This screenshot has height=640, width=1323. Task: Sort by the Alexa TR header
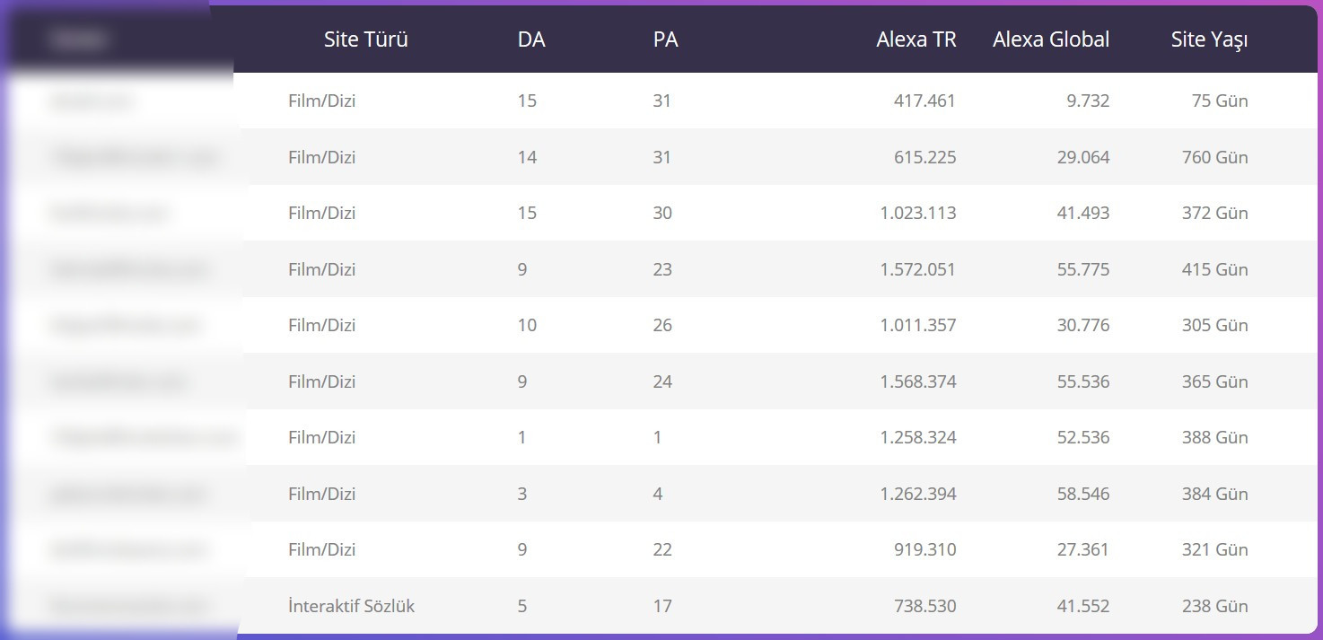click(916, 39)
